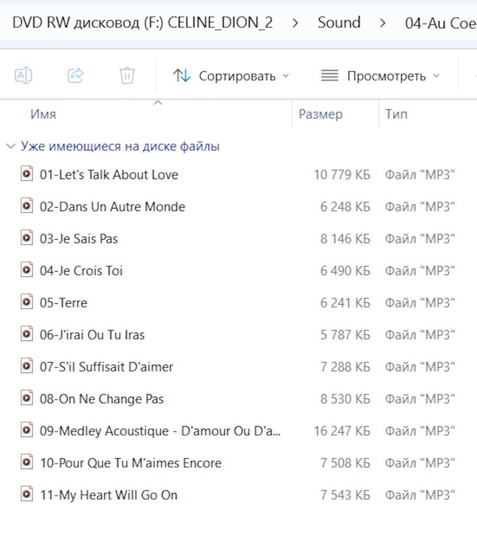Click MP3 icon of 09-Medley Acoustique
Screen dimensions: 477x542
[x=26, y=430]
